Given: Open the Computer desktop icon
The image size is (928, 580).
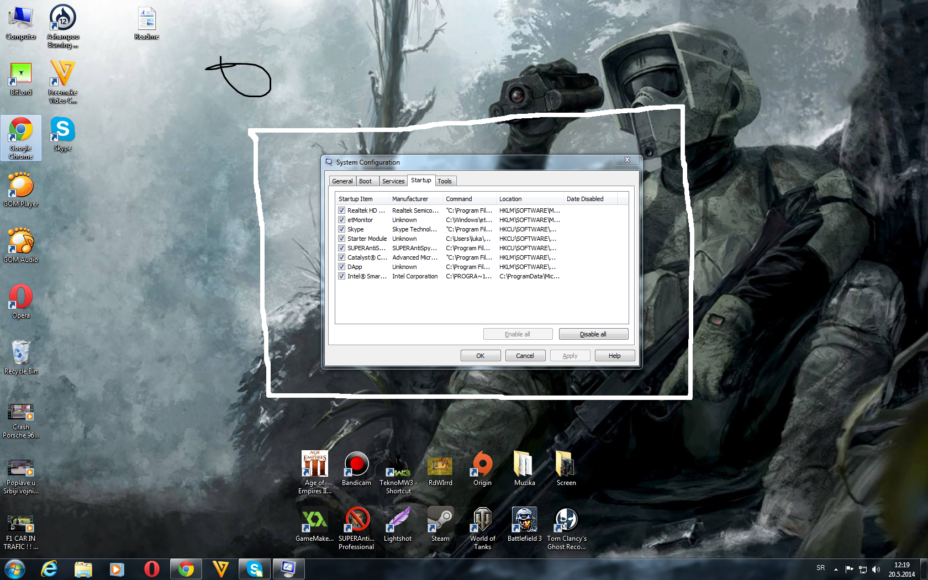Looking at the screenshot, I should tap(21, 23).
